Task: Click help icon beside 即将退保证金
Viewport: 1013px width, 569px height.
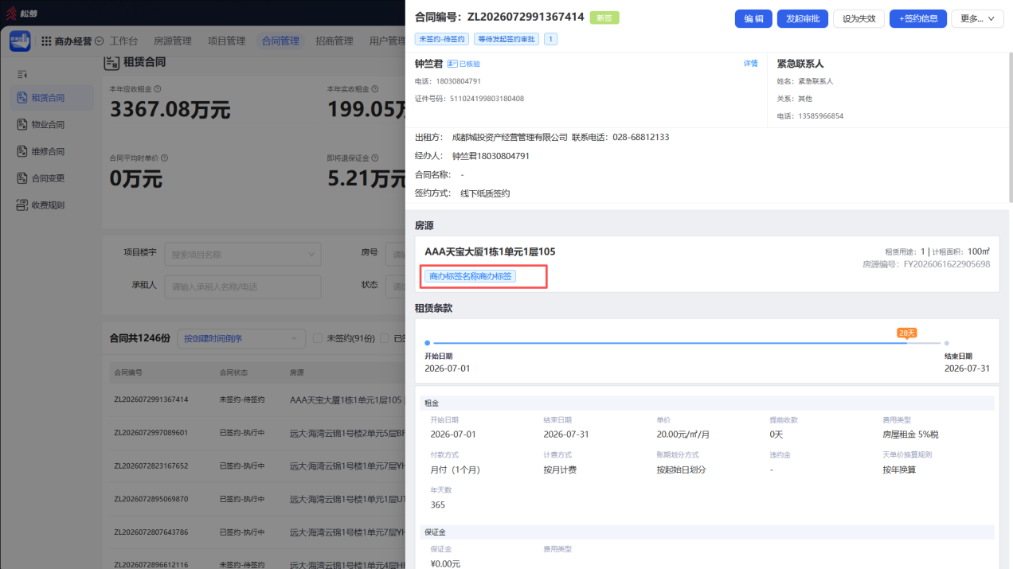Action: click(376, 158)
